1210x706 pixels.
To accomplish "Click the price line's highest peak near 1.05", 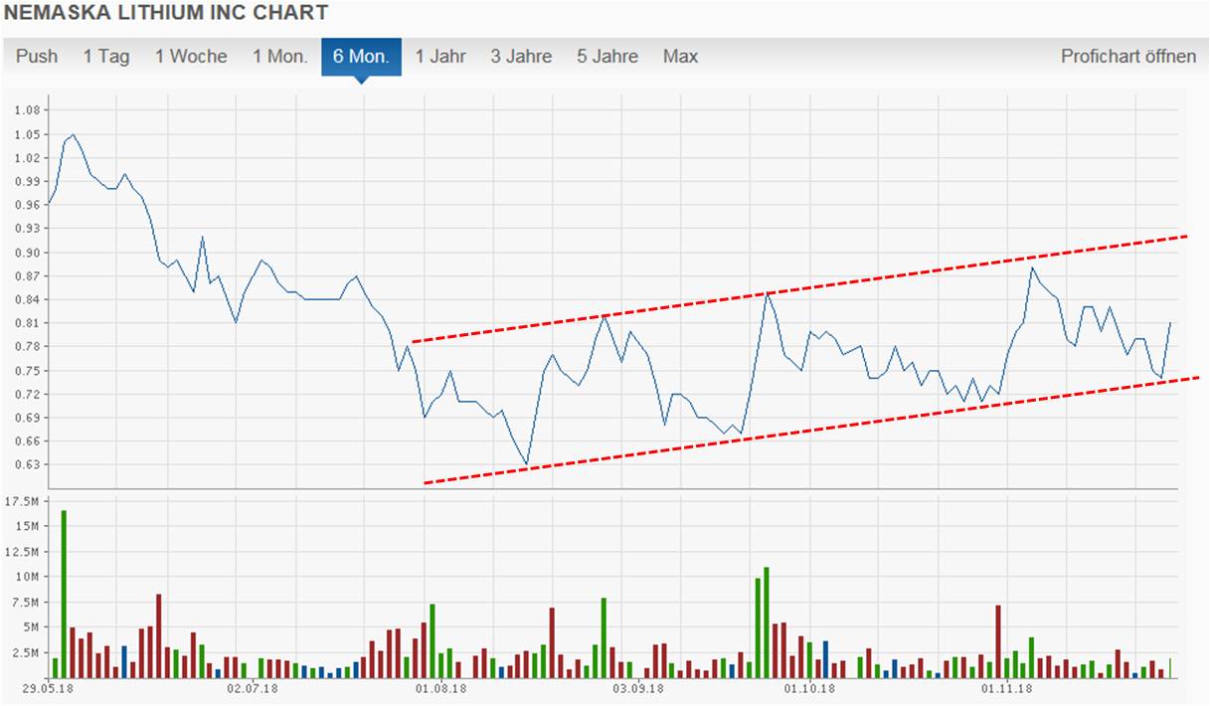I will [73, 134].
